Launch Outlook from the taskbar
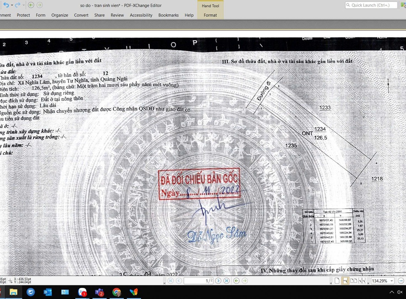406x299 pixels. click(x=48, y=292)
